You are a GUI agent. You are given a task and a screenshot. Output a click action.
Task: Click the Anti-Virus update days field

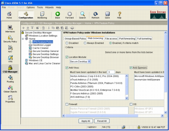111,72
